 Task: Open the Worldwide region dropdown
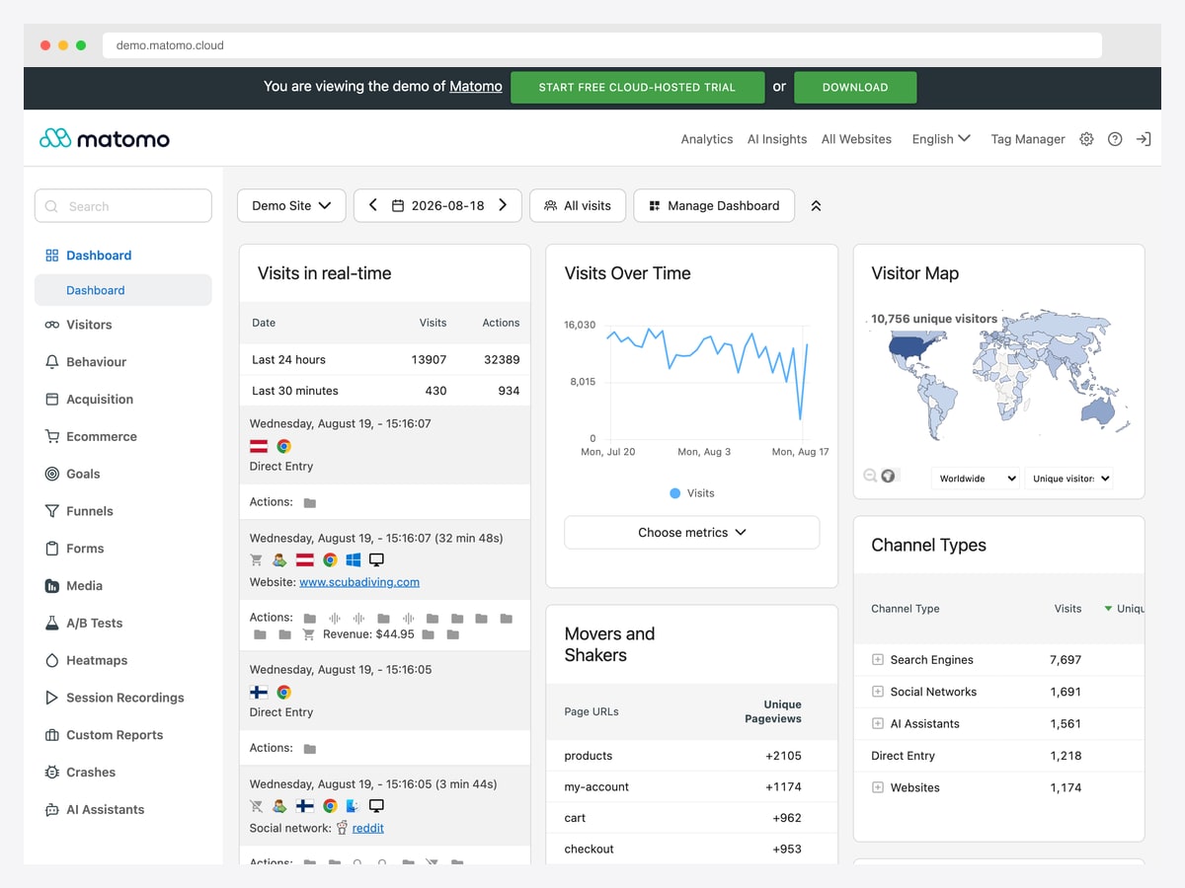(x=976, y=479)
